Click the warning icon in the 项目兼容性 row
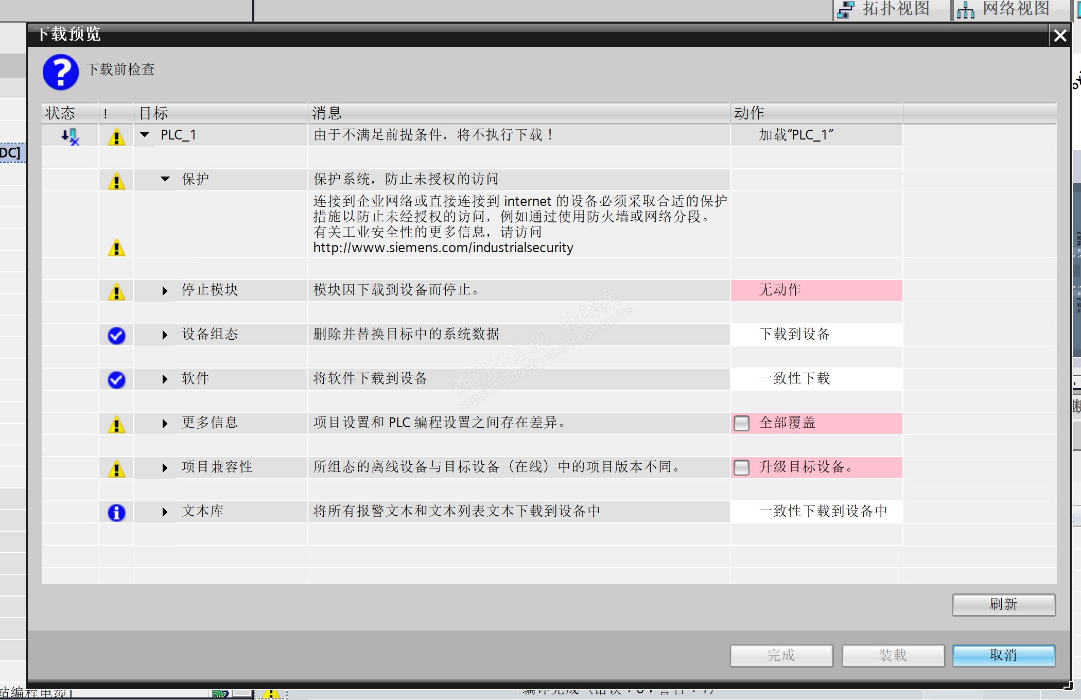This screenshot has width=1081, height=700. tap(116, 468)
